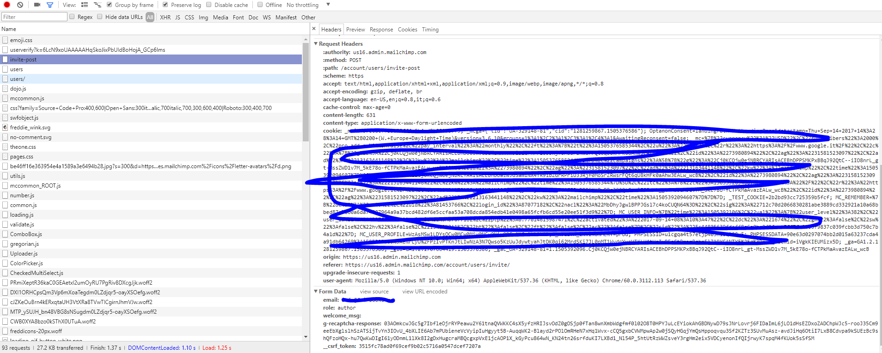The image size is (882, 353).
Task: Toggle the funnel filter icon
Action: coord(50,5)
